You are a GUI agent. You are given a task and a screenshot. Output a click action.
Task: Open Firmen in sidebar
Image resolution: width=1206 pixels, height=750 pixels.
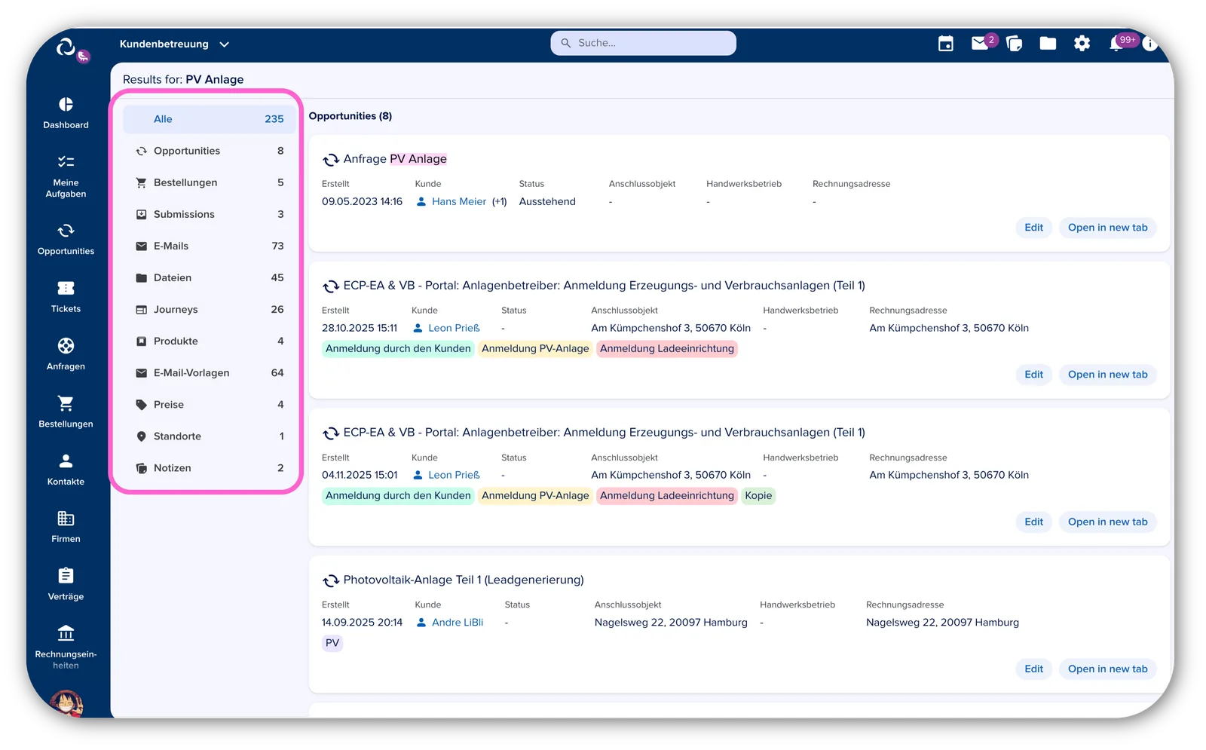66,527
